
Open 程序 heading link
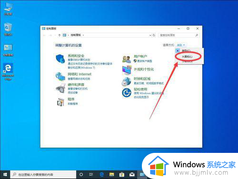click(x=71, y=99)
